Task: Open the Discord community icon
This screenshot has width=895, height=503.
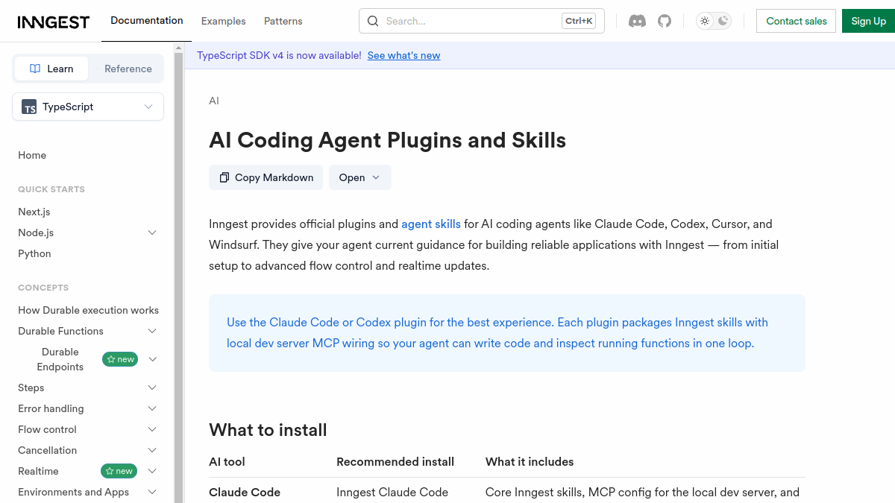Action: coord(637,21)
